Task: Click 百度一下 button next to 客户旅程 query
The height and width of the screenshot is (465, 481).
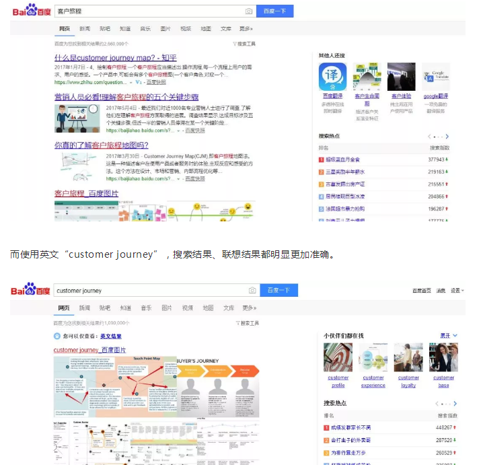Action: 275,11
